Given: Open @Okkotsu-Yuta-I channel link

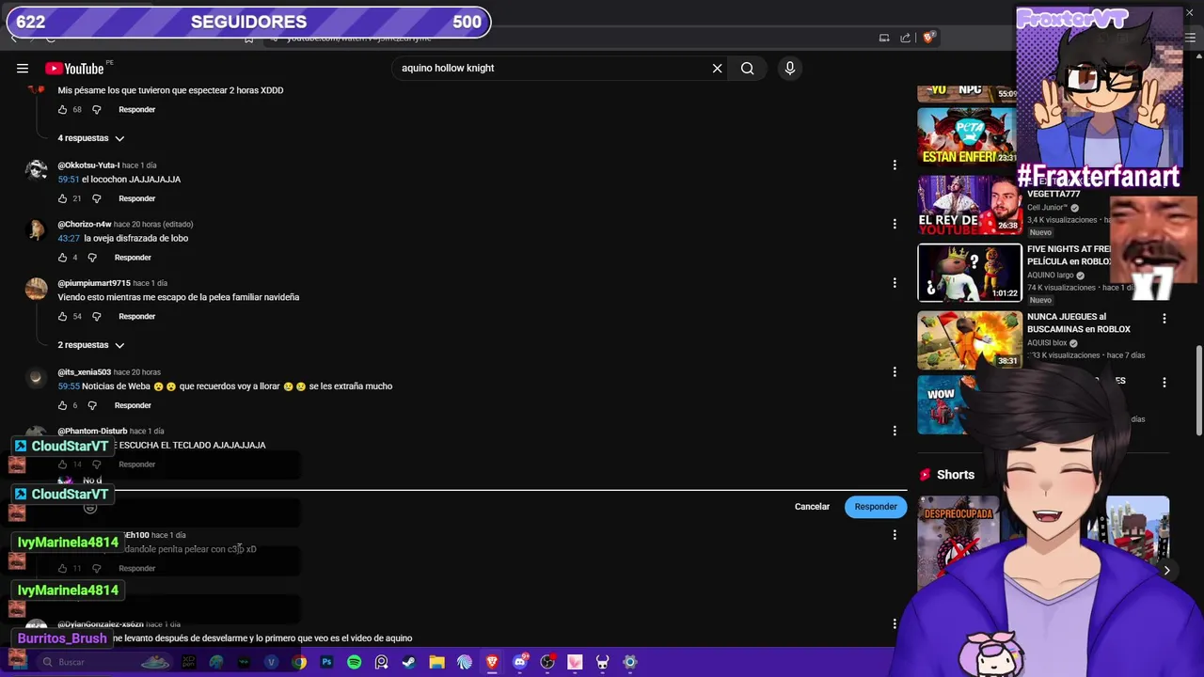Looking at the screenshot, I should pos(88,165).
